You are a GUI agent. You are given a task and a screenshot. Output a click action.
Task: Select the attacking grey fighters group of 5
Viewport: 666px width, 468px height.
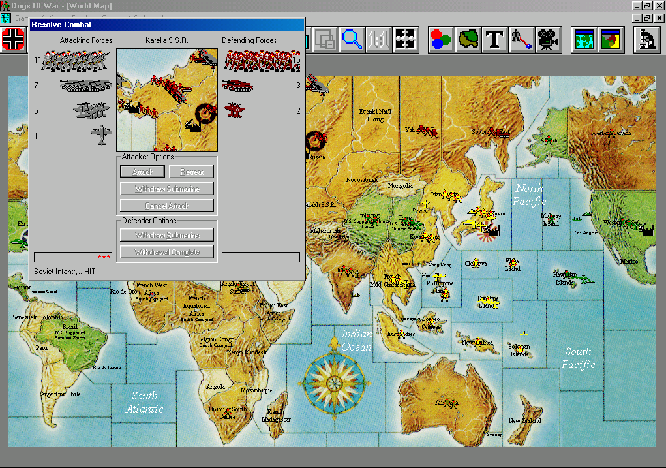click(x=91, y=110)
